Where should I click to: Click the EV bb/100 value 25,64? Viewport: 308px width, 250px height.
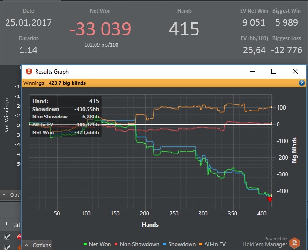click(254, 50)
